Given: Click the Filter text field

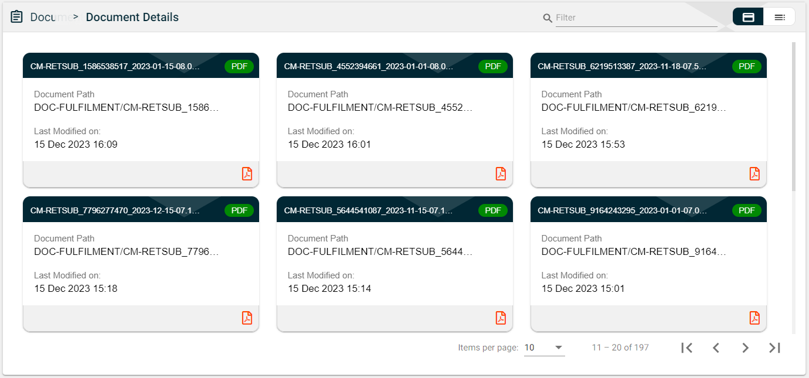Looking at the screenshot, I should point(636,18).
